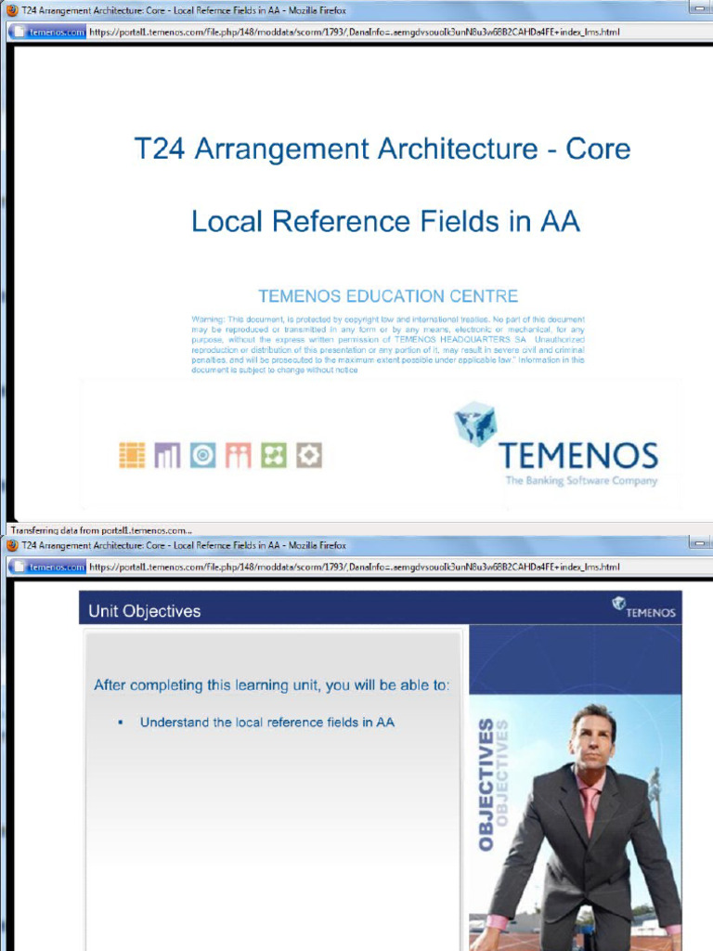Viewport: 713px width, 951px height.
Task: Click the Firefox icon in the bottom window title bar
Action: pos(12,544)
